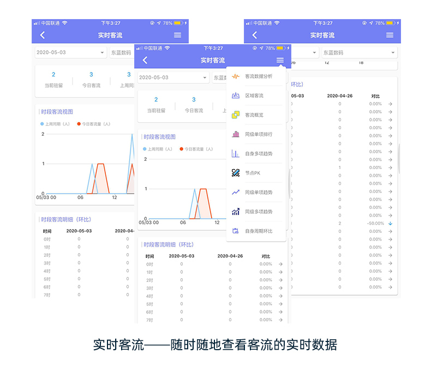Click the 节点PK crossed swords icon

pyautogui.click(x=236, y=173)
